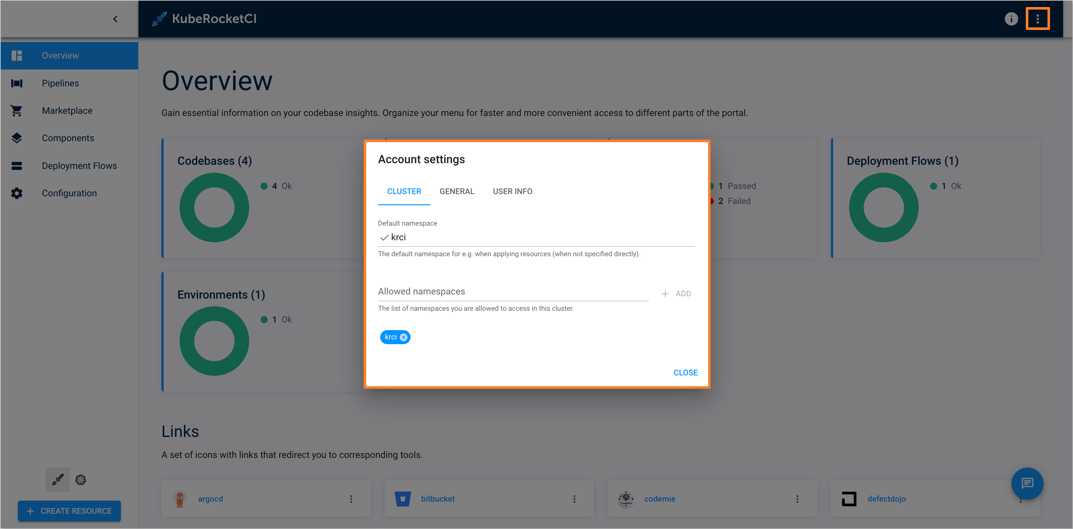
Task: Toggle the default namespace checkmark
Action: tap(383, 238)
